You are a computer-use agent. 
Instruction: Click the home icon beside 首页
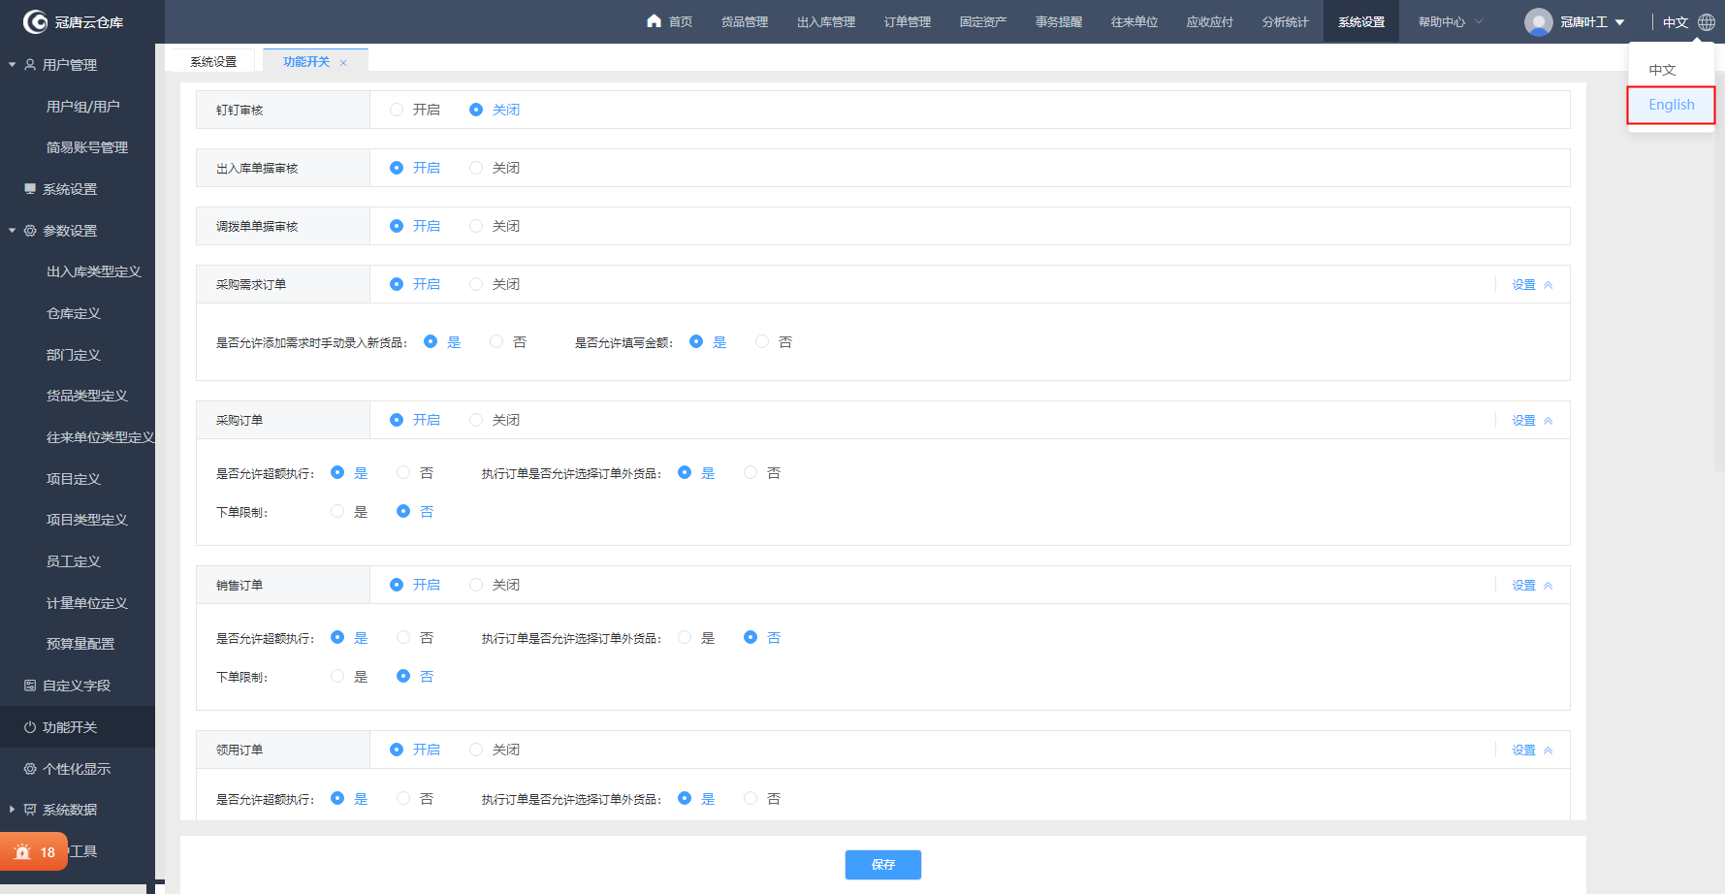(x=655, y=20)
